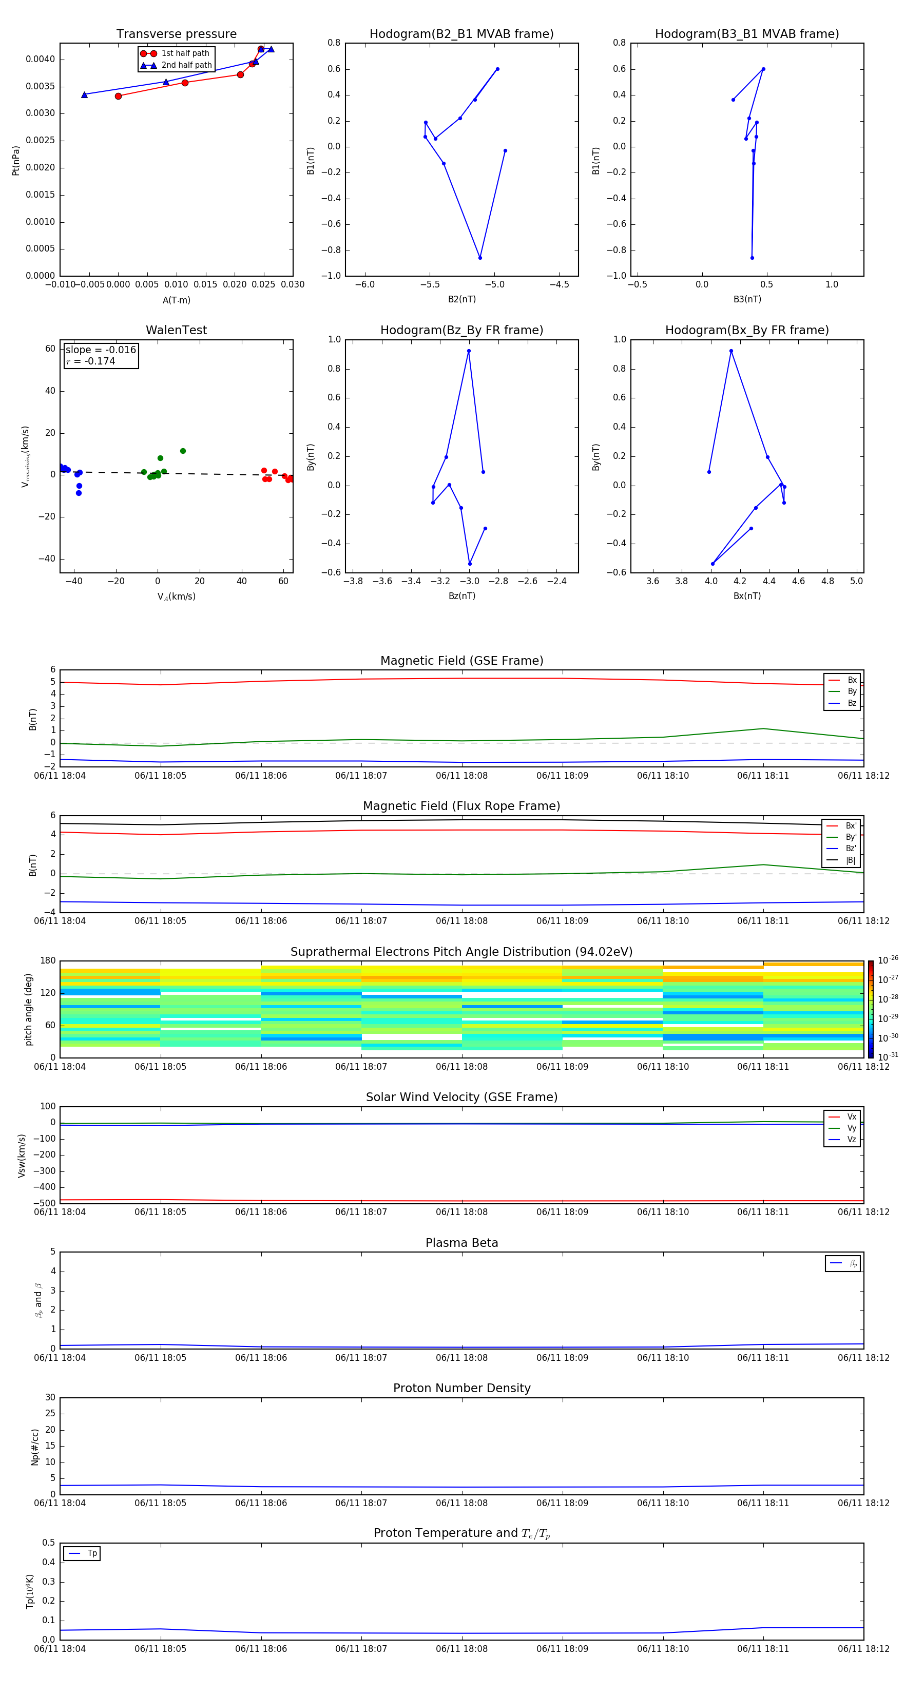This screenshot has width=924, height=1694.
Task: Click the "A(T·m)" x-axis label
Action: click(x=176, y=300)
